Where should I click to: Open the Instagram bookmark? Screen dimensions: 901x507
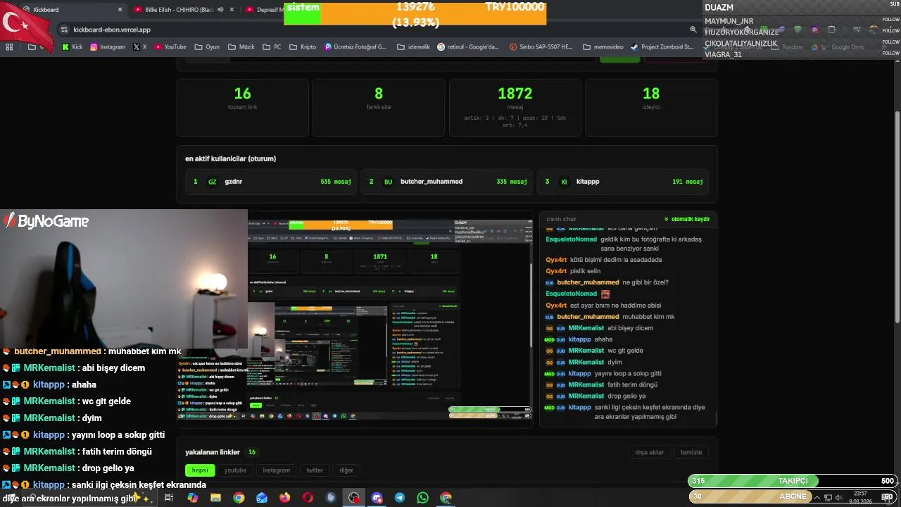coord(107,47)
